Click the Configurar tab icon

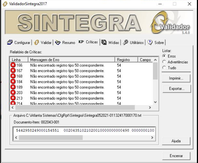pos(10,42)
